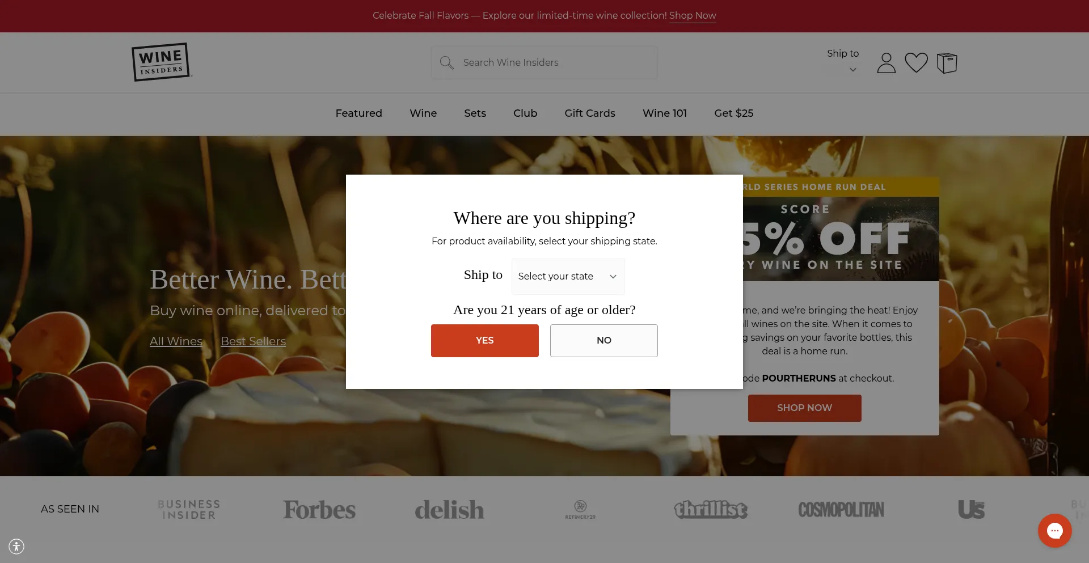Open the Wine menu item

coord(423,113)
